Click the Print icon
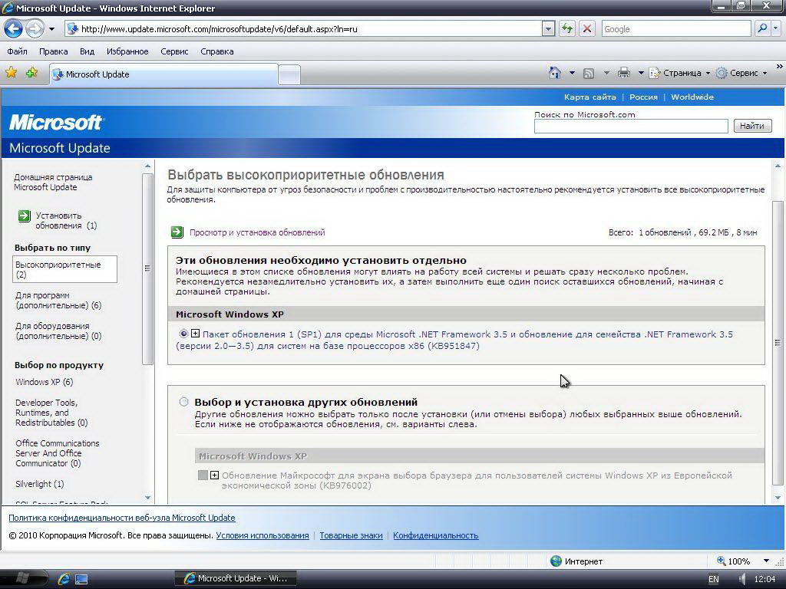Image resolution: width=786 pixels, height=589 pixels. pos(623,73)
